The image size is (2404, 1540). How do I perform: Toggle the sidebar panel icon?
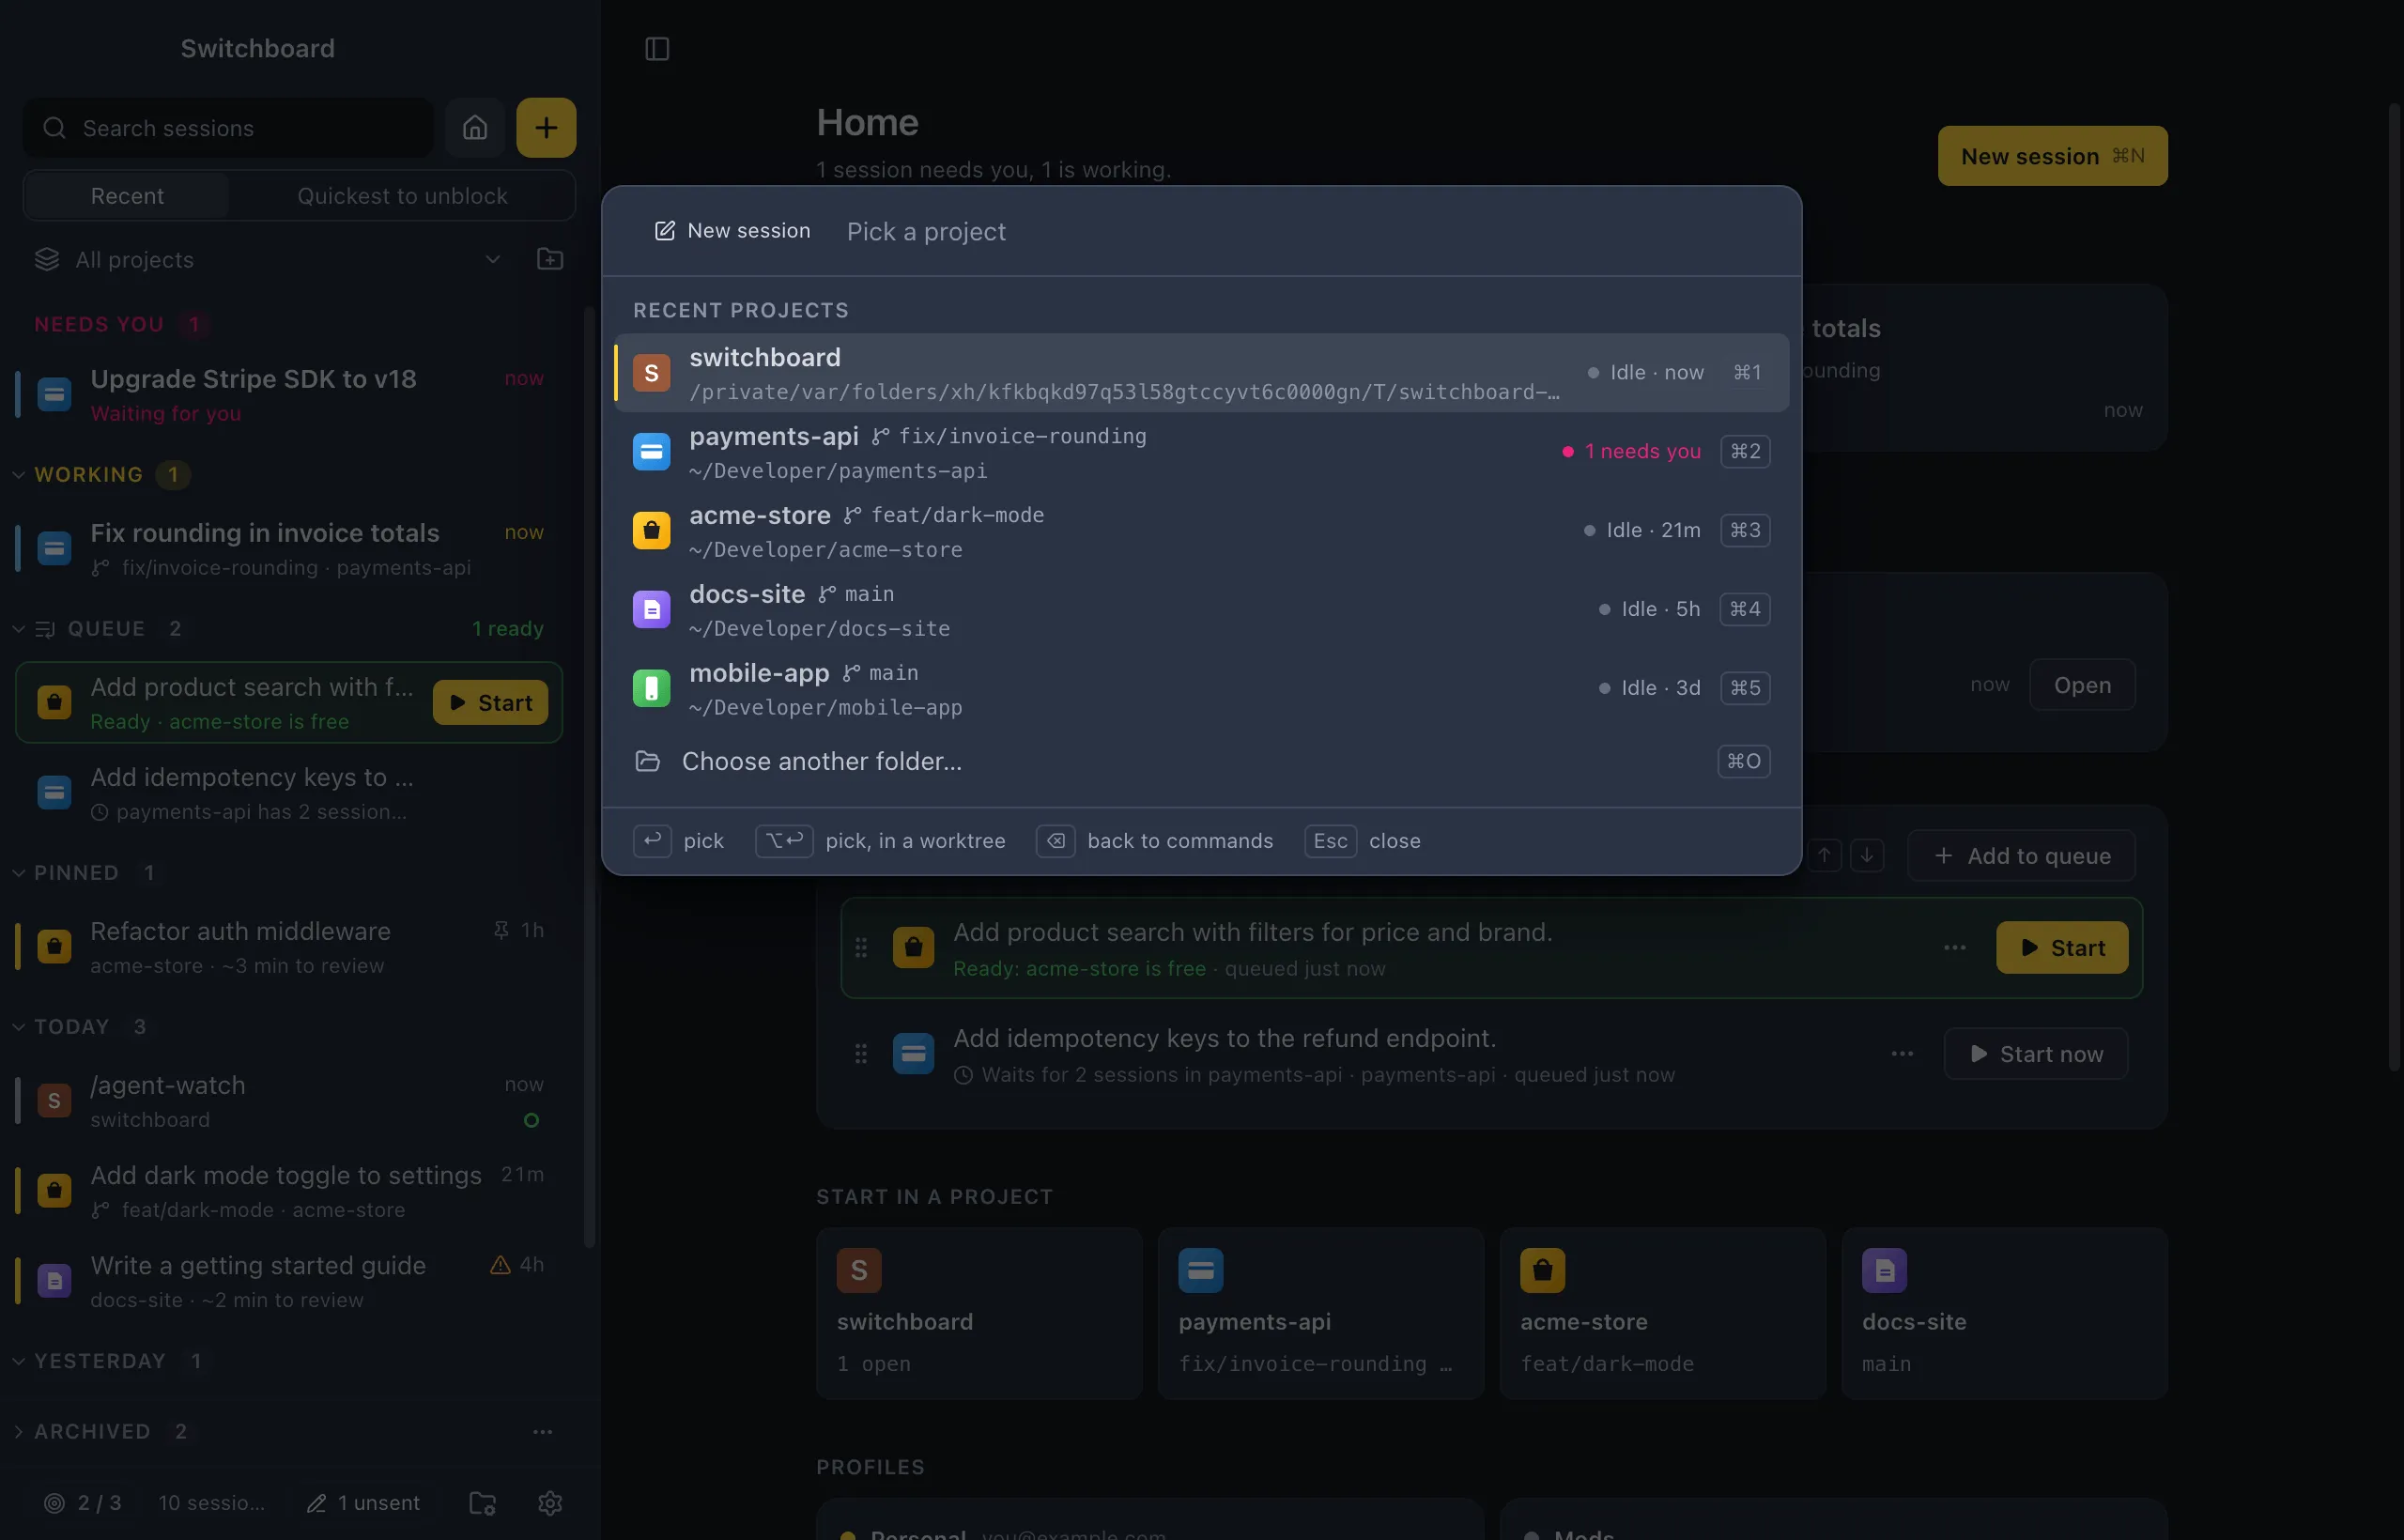pos(657,48)
